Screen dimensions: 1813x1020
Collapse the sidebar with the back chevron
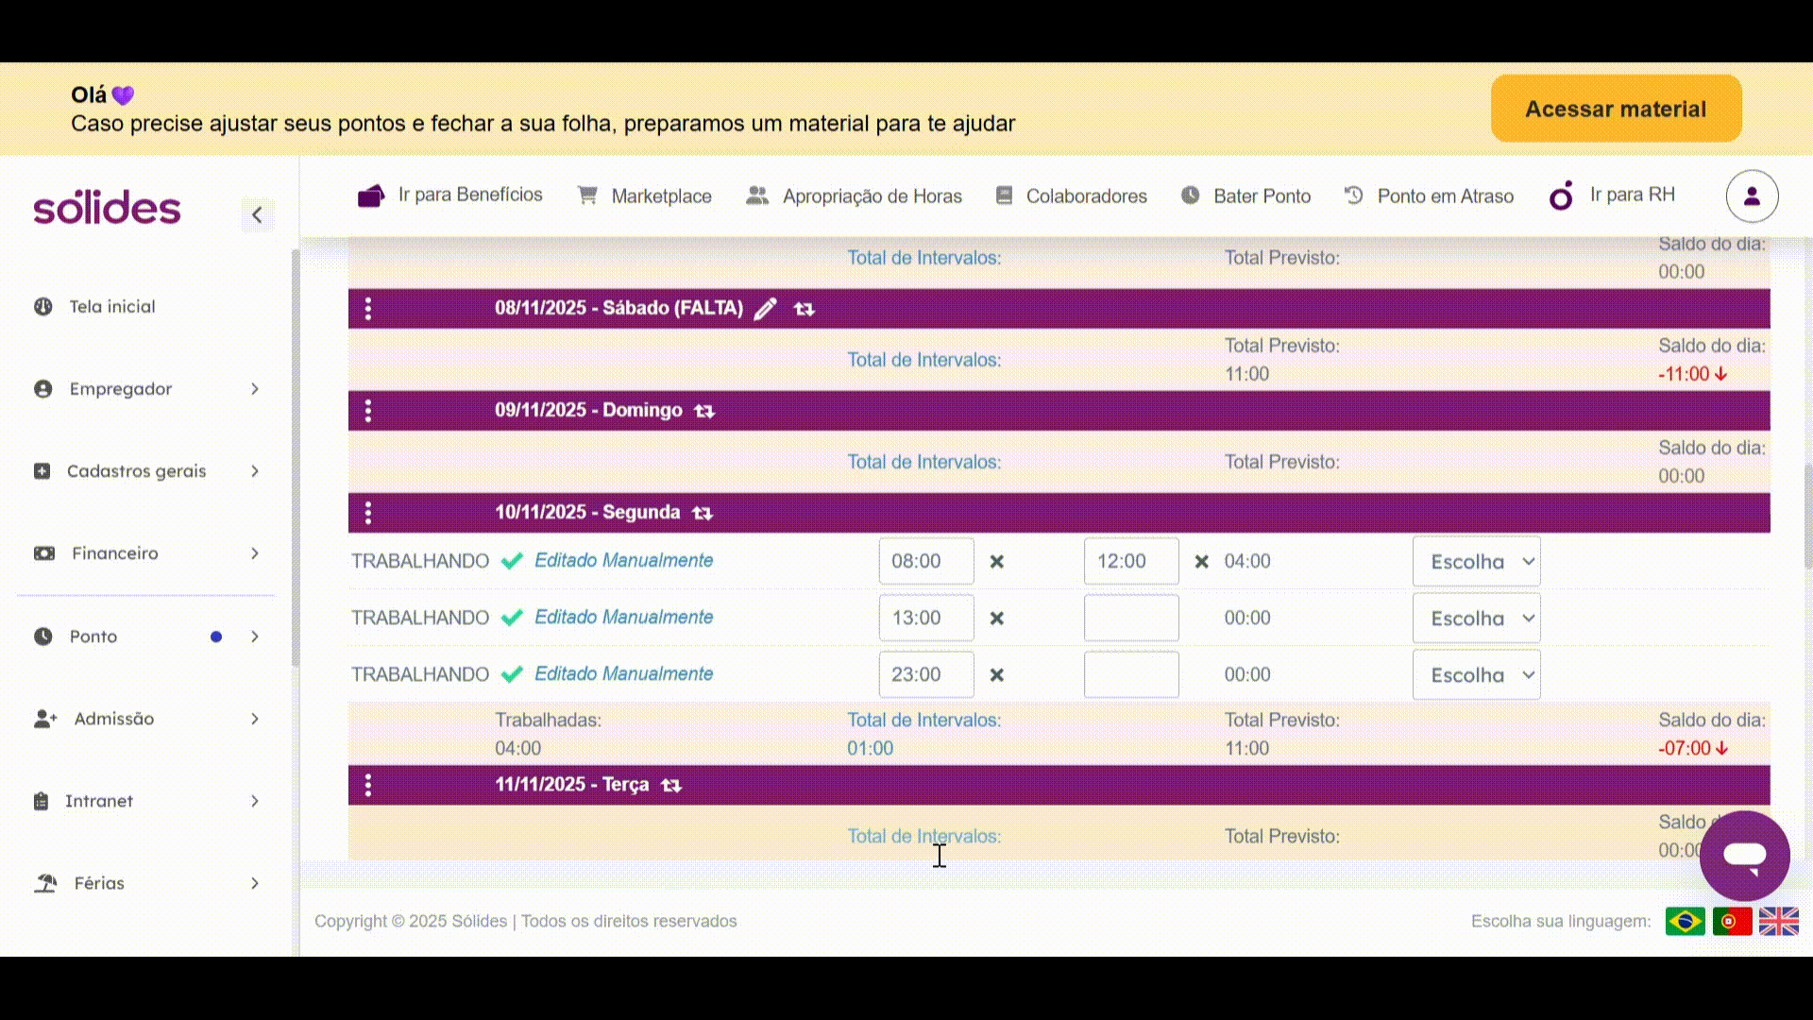click(x=257, y=215)
